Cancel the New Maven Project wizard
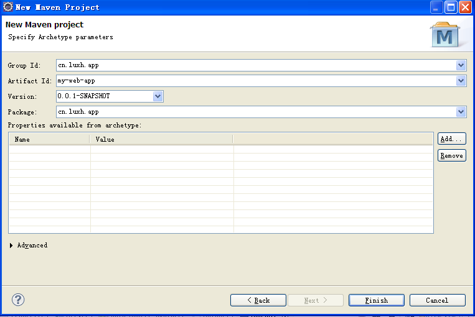 pyautogui.click(x=437, y=300)
